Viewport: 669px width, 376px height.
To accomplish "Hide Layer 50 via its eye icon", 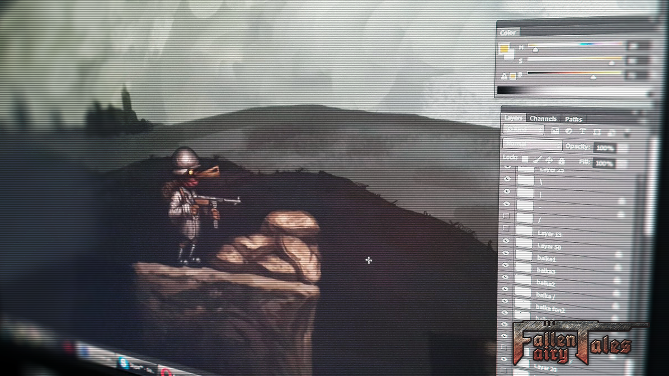I will (x=506, y=241).
